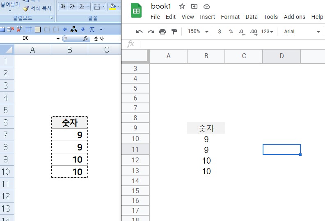Select row 6 header in Excel
Screen dimensions: 325x221
click(7, 123)
